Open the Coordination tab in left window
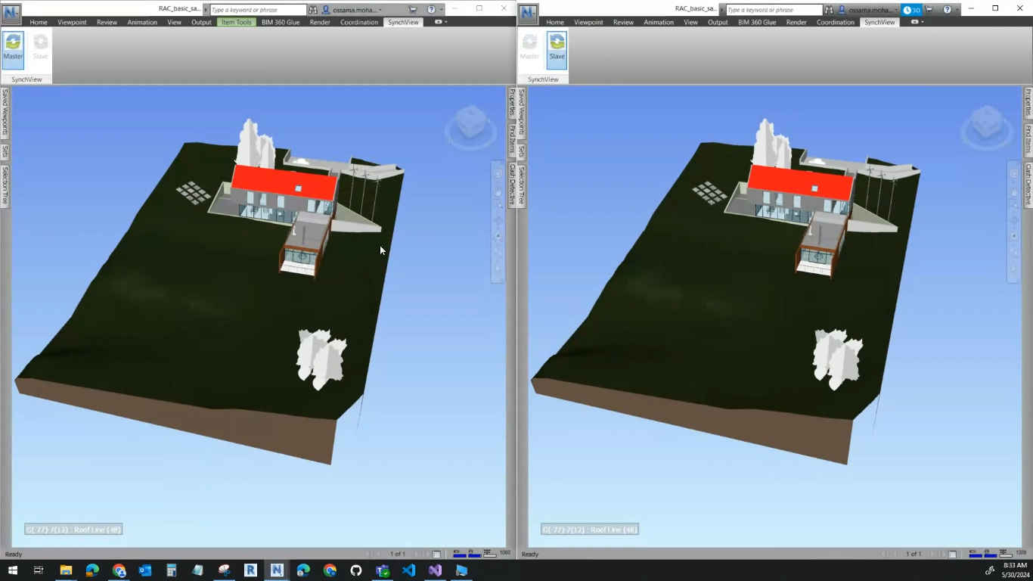 359,22
